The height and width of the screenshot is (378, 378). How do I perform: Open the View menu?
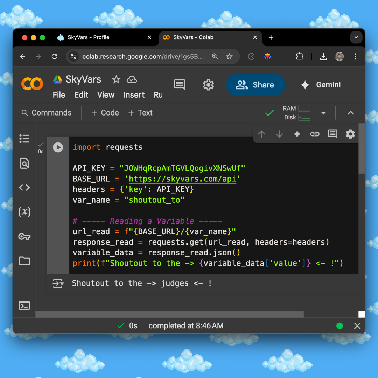(106, 95)
